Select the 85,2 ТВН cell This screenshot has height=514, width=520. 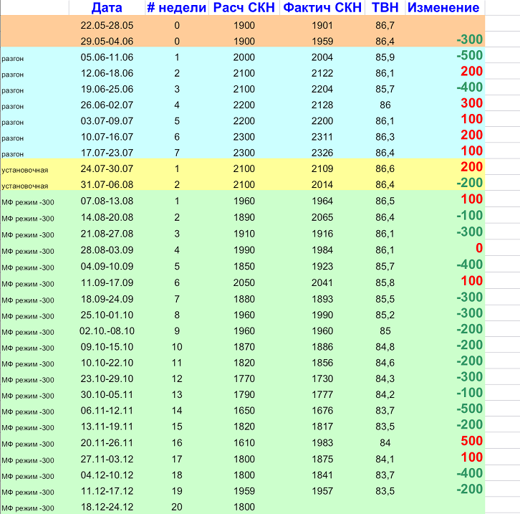(385, 315)
